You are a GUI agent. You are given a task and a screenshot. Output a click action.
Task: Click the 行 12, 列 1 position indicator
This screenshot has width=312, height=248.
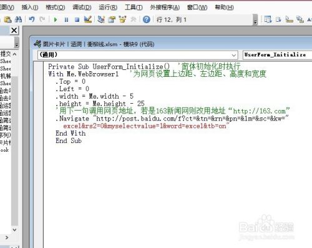tap(172, 20)
